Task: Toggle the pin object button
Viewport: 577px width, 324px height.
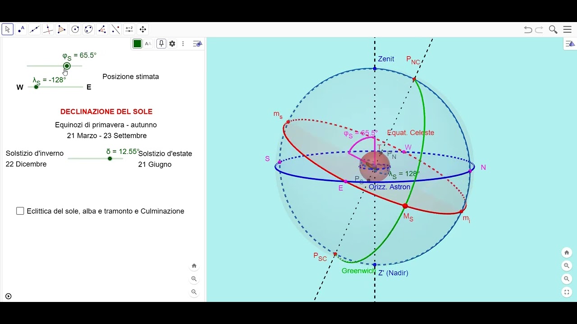Action: click(x=161, y=44)
